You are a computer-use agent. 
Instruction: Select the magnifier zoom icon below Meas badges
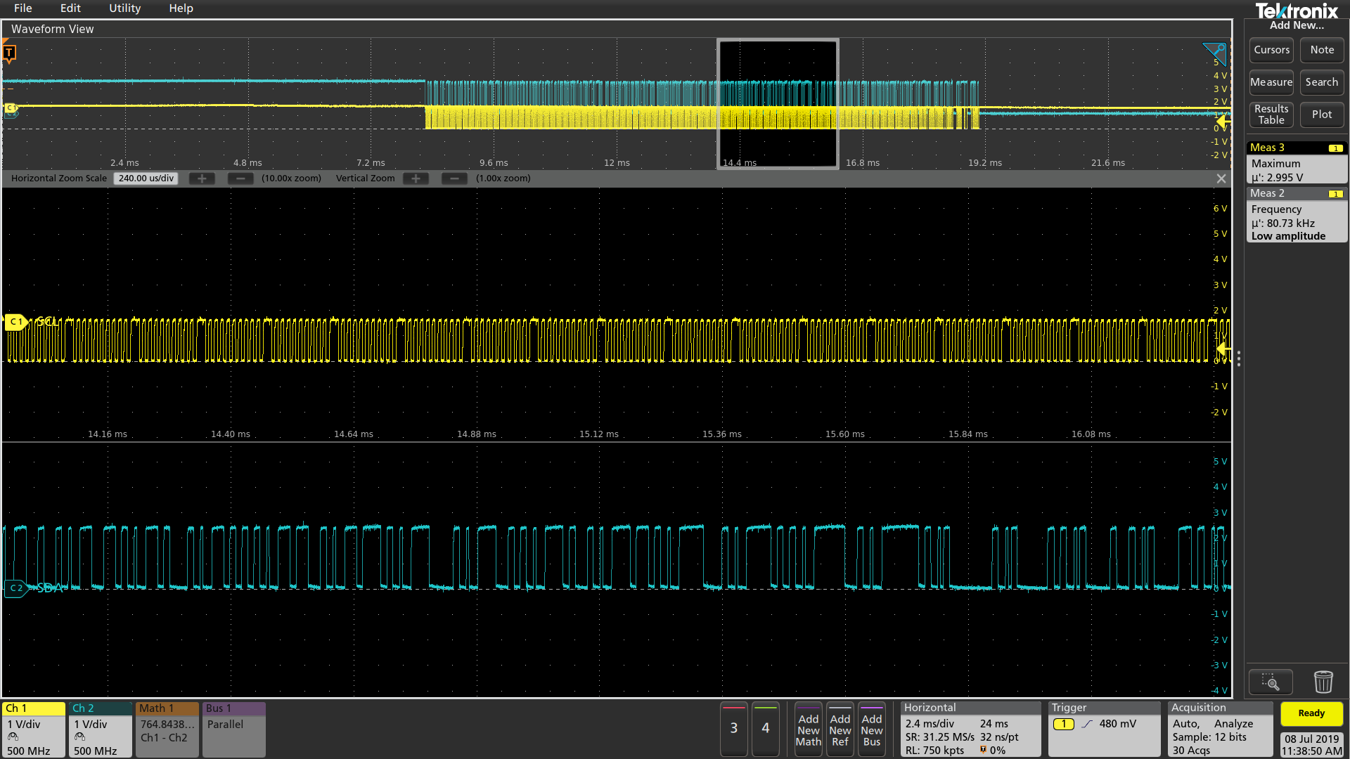click(x=1271, y=681)
